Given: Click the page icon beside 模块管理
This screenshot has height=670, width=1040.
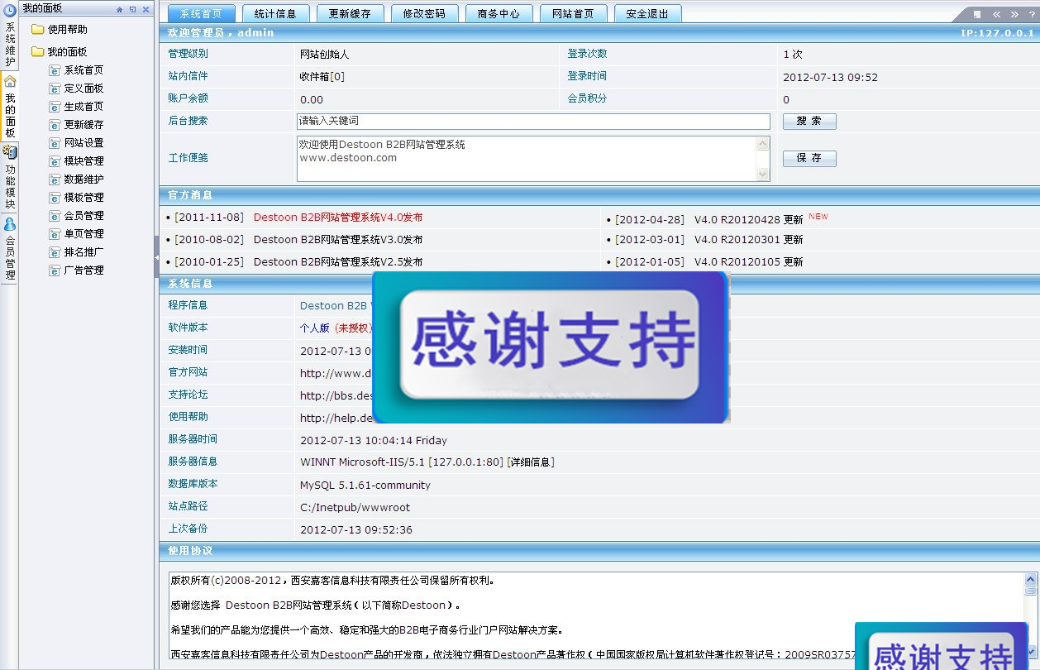Looking at the screenshot, I should tap(55, 161).
